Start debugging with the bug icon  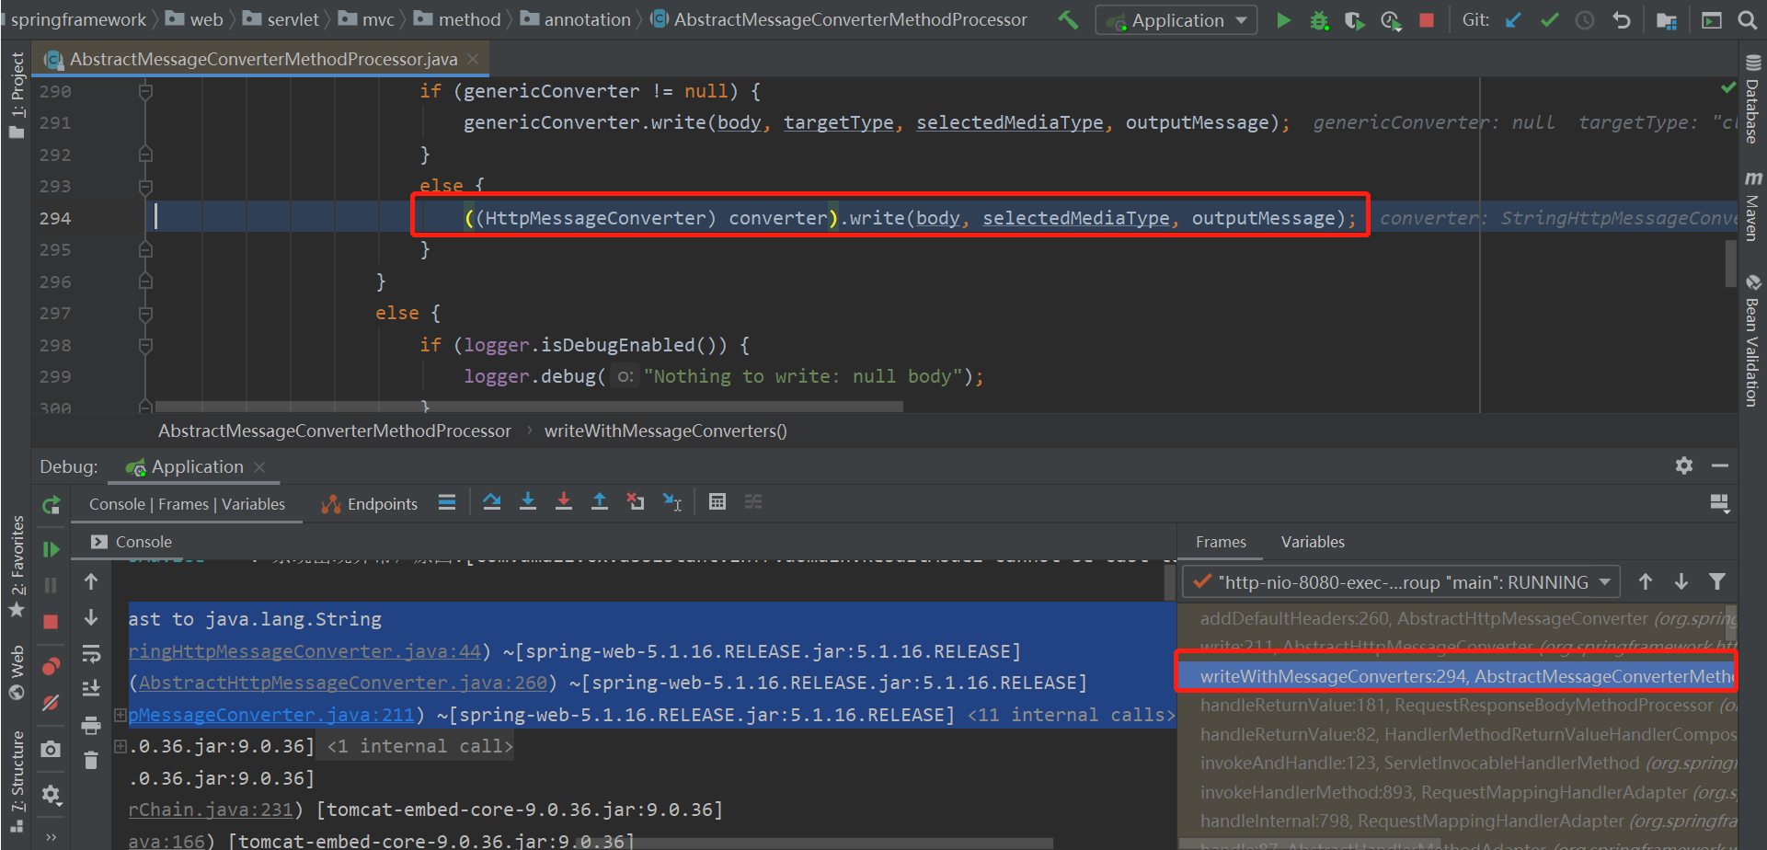point(1319,20)
